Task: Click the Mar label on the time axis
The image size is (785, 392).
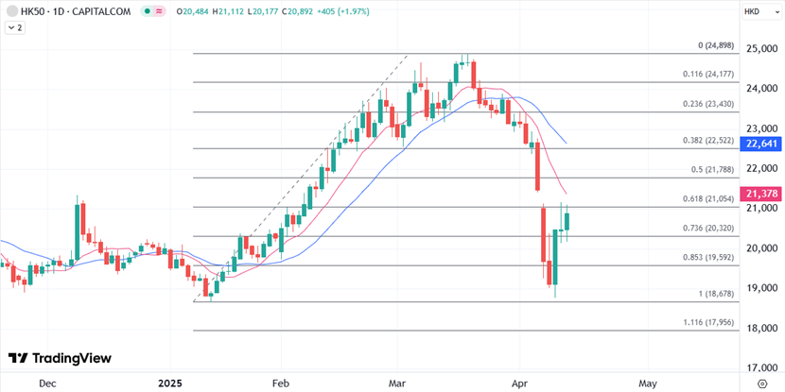Action: 397,383
